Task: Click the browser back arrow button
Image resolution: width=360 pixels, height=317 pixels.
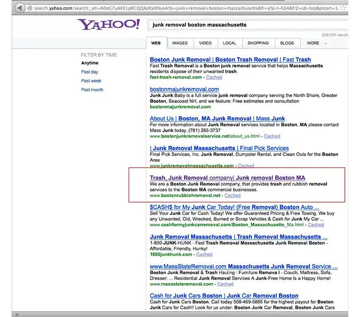Action: pos(20,8)
